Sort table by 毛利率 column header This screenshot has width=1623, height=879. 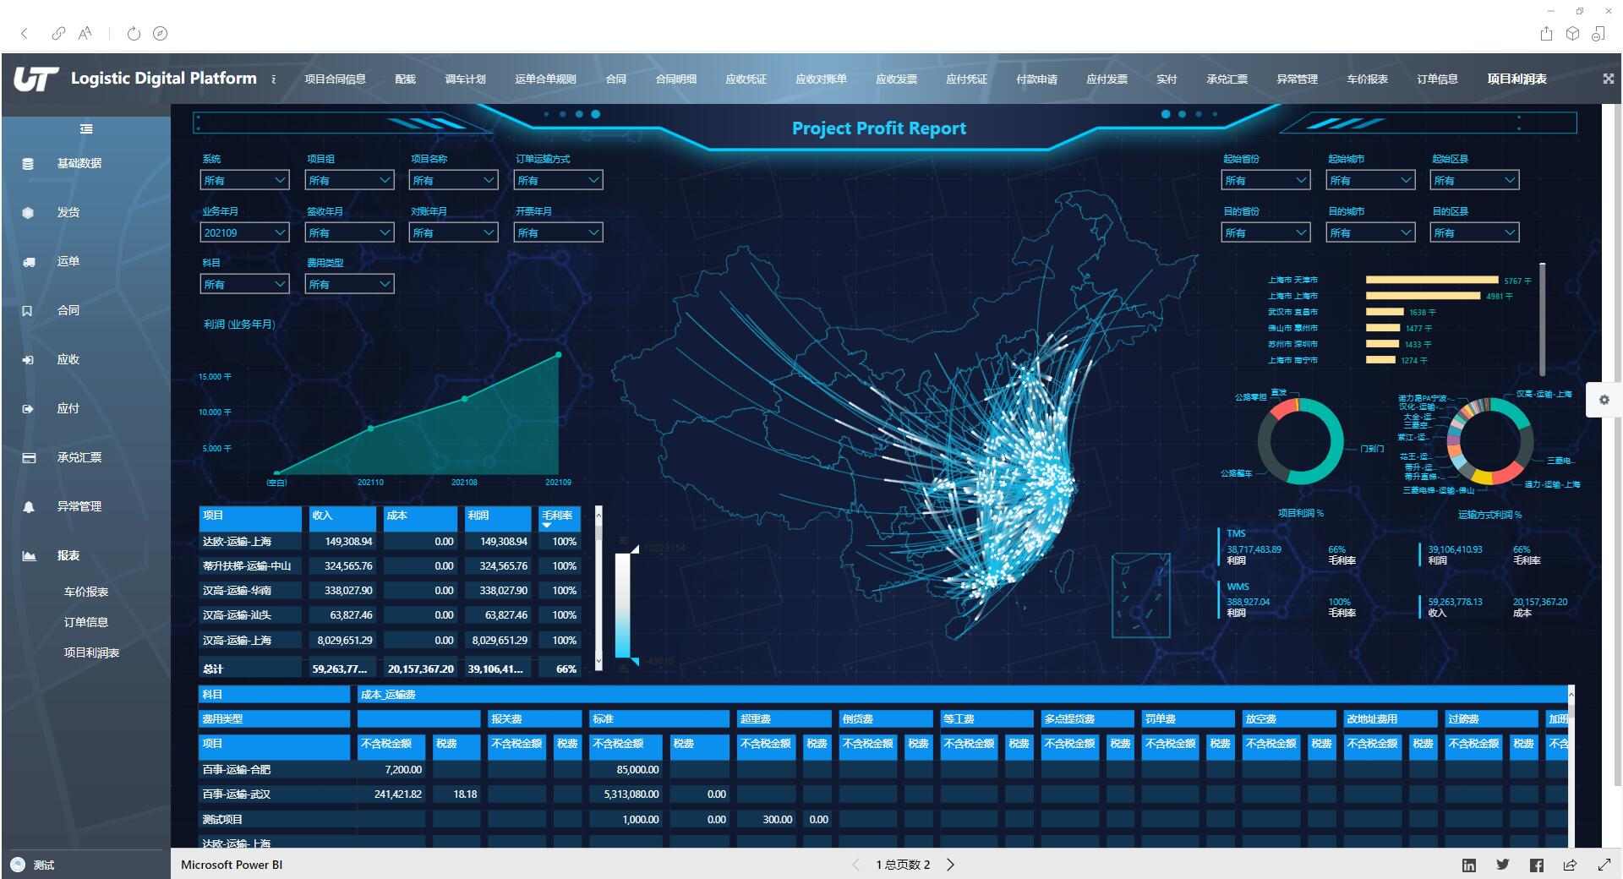(559, 517)
